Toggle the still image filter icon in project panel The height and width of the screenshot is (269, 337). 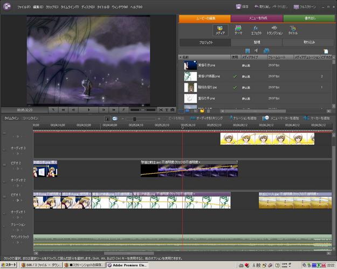[266, 51]
